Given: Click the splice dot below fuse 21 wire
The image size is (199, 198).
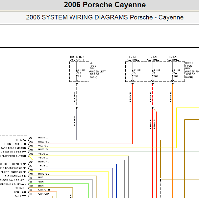Looking at the screenshot, I should [x=153, y=108].
